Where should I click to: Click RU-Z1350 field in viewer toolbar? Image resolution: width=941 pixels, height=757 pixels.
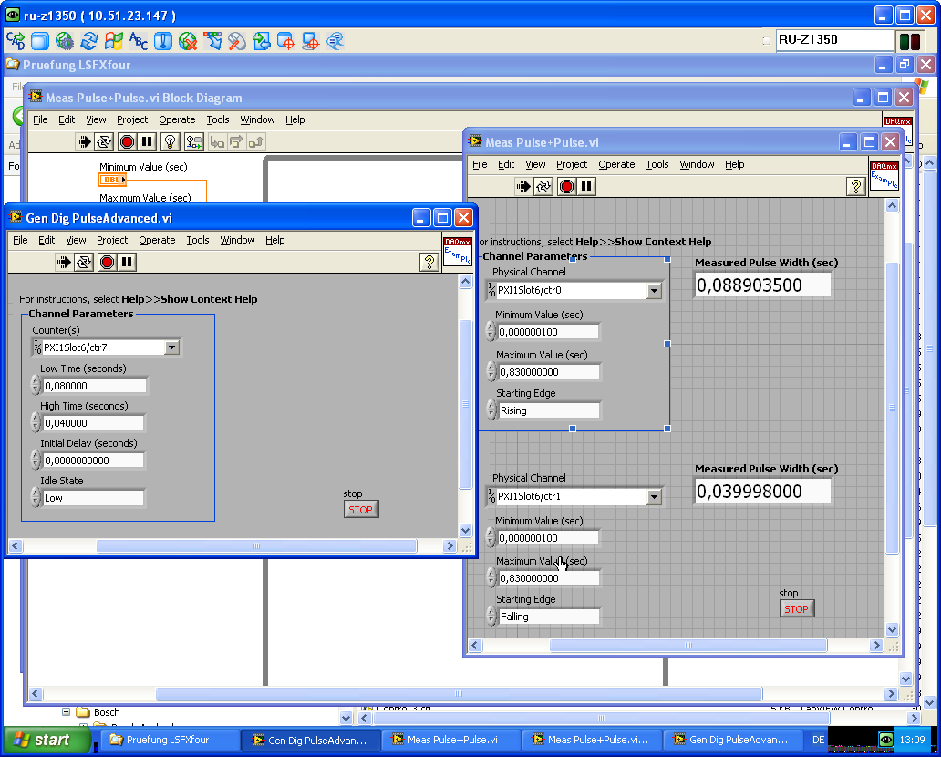[834, 39]
